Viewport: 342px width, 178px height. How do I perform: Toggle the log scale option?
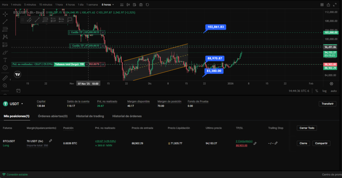(324, 91)
